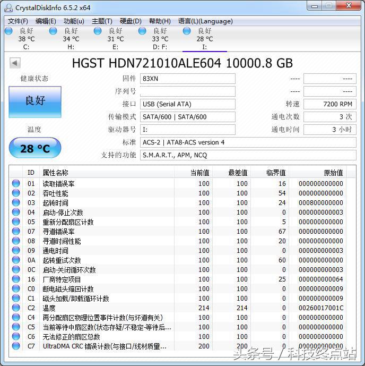Click status icon for 无法修正的扇区总数 row

16,336
